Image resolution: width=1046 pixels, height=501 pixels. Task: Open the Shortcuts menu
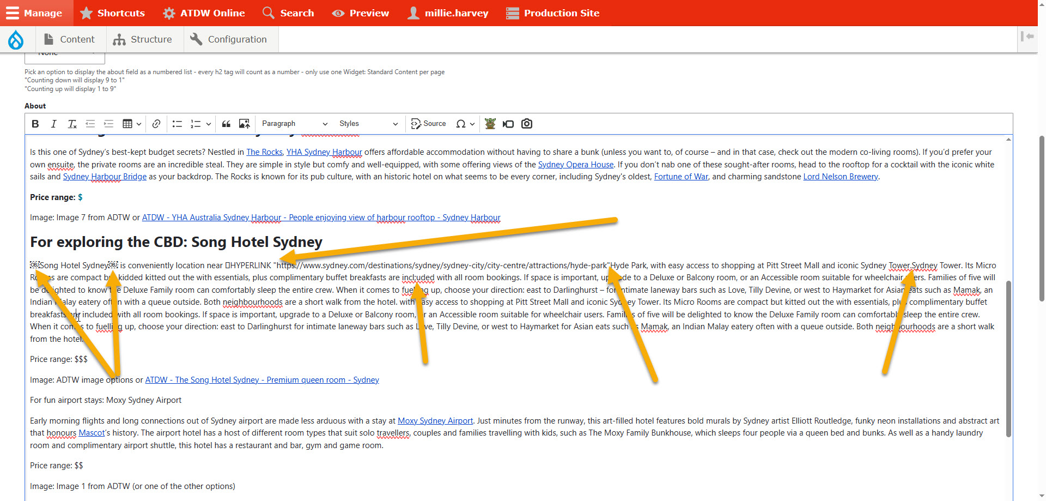pos(112,13)
